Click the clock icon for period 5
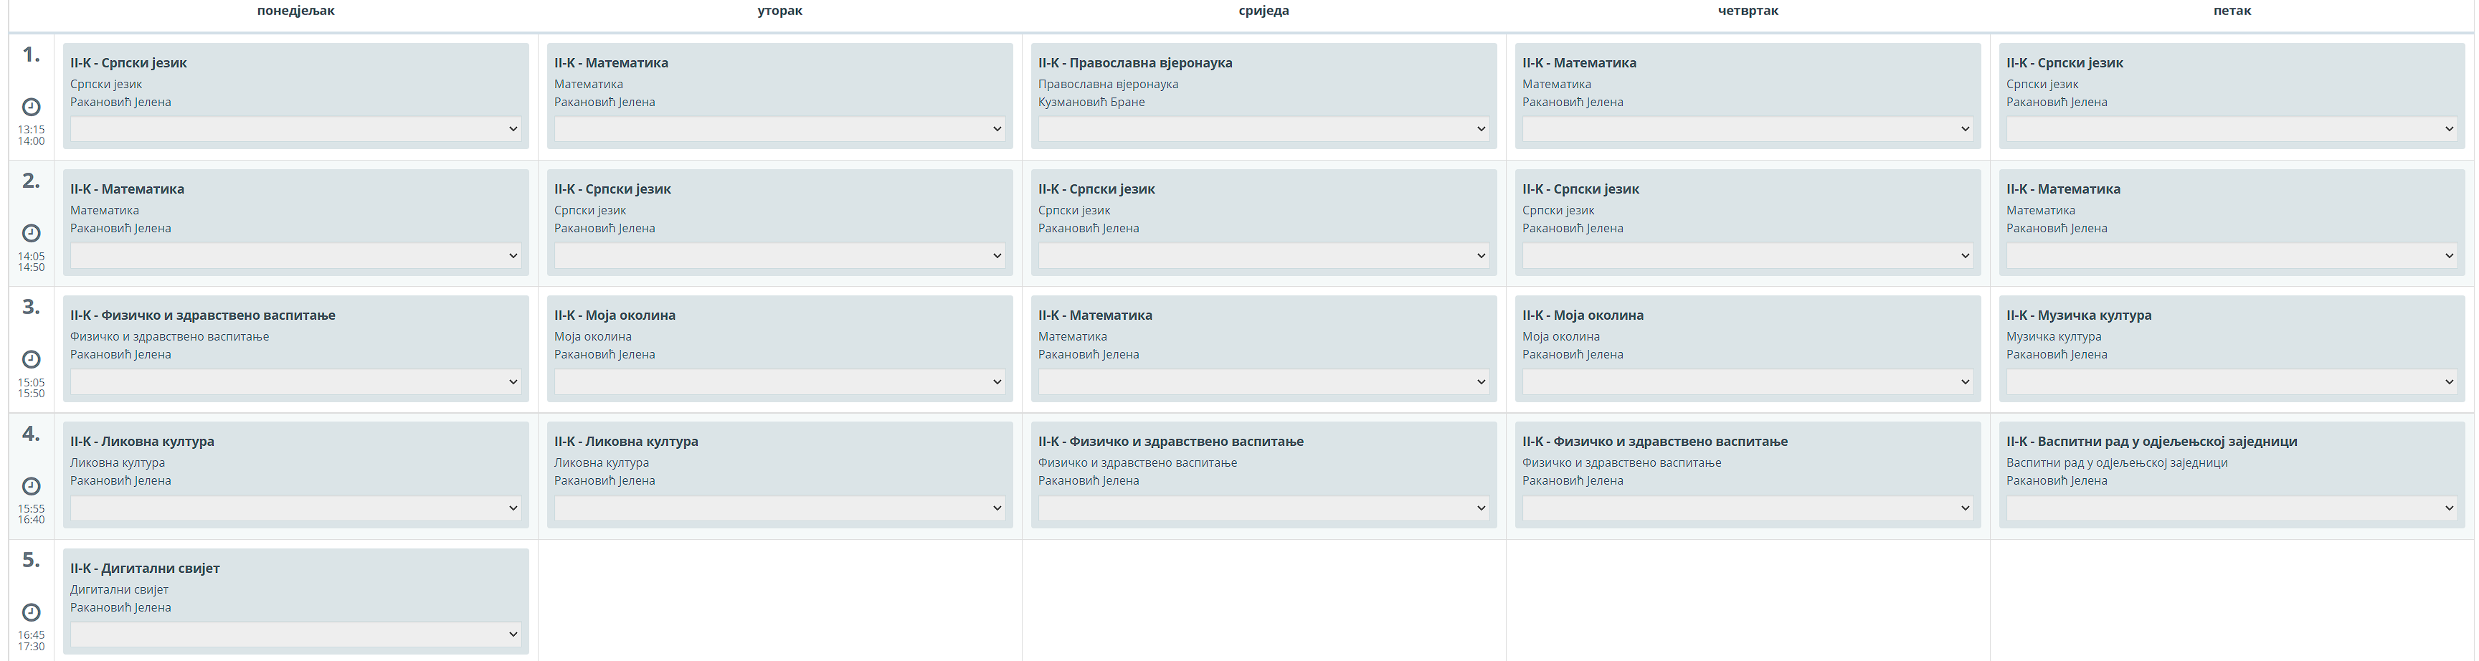The height and width of the screenshot is (661, 2479). [x=31, y=612]
